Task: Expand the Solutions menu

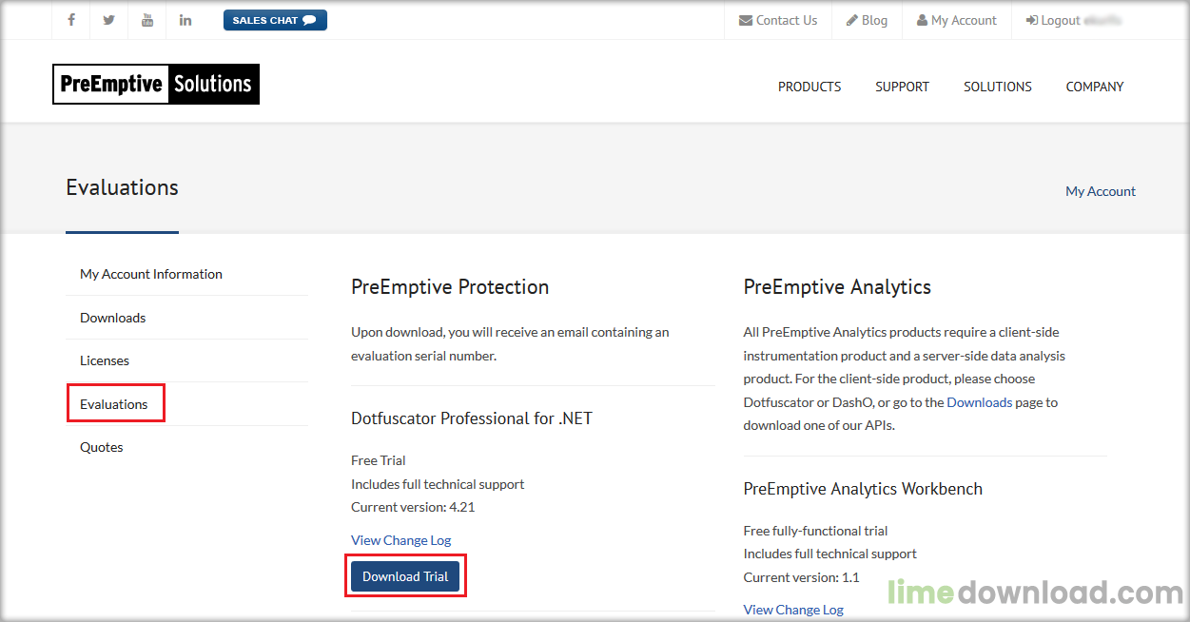Action: point(997,87)
